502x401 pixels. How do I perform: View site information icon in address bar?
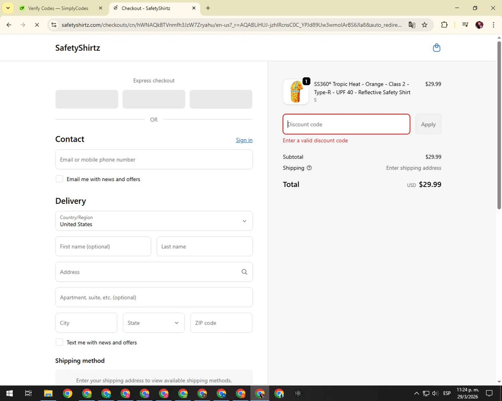coord(54,25)
